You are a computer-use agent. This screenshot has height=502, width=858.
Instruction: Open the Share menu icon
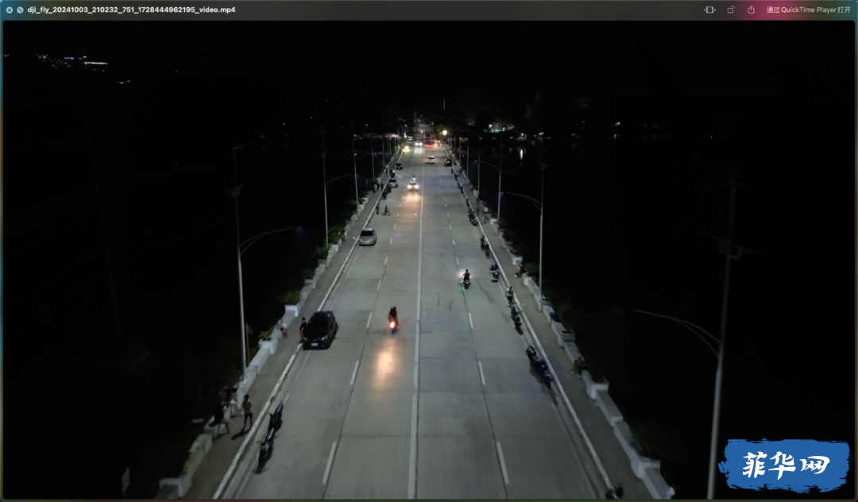(752, 10)
